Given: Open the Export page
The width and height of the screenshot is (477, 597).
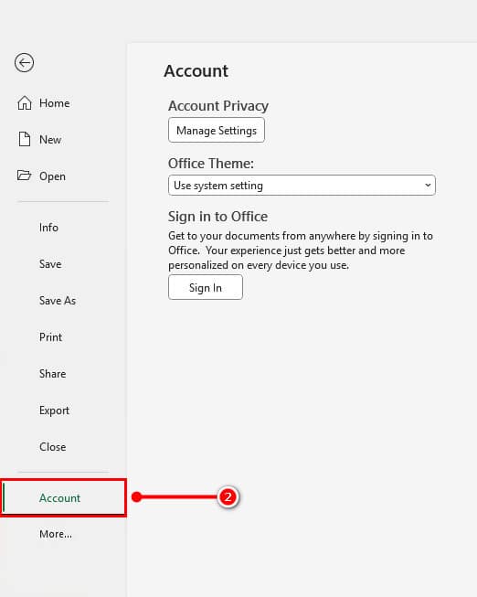Looking at the screenshot, I should point(54,410).
